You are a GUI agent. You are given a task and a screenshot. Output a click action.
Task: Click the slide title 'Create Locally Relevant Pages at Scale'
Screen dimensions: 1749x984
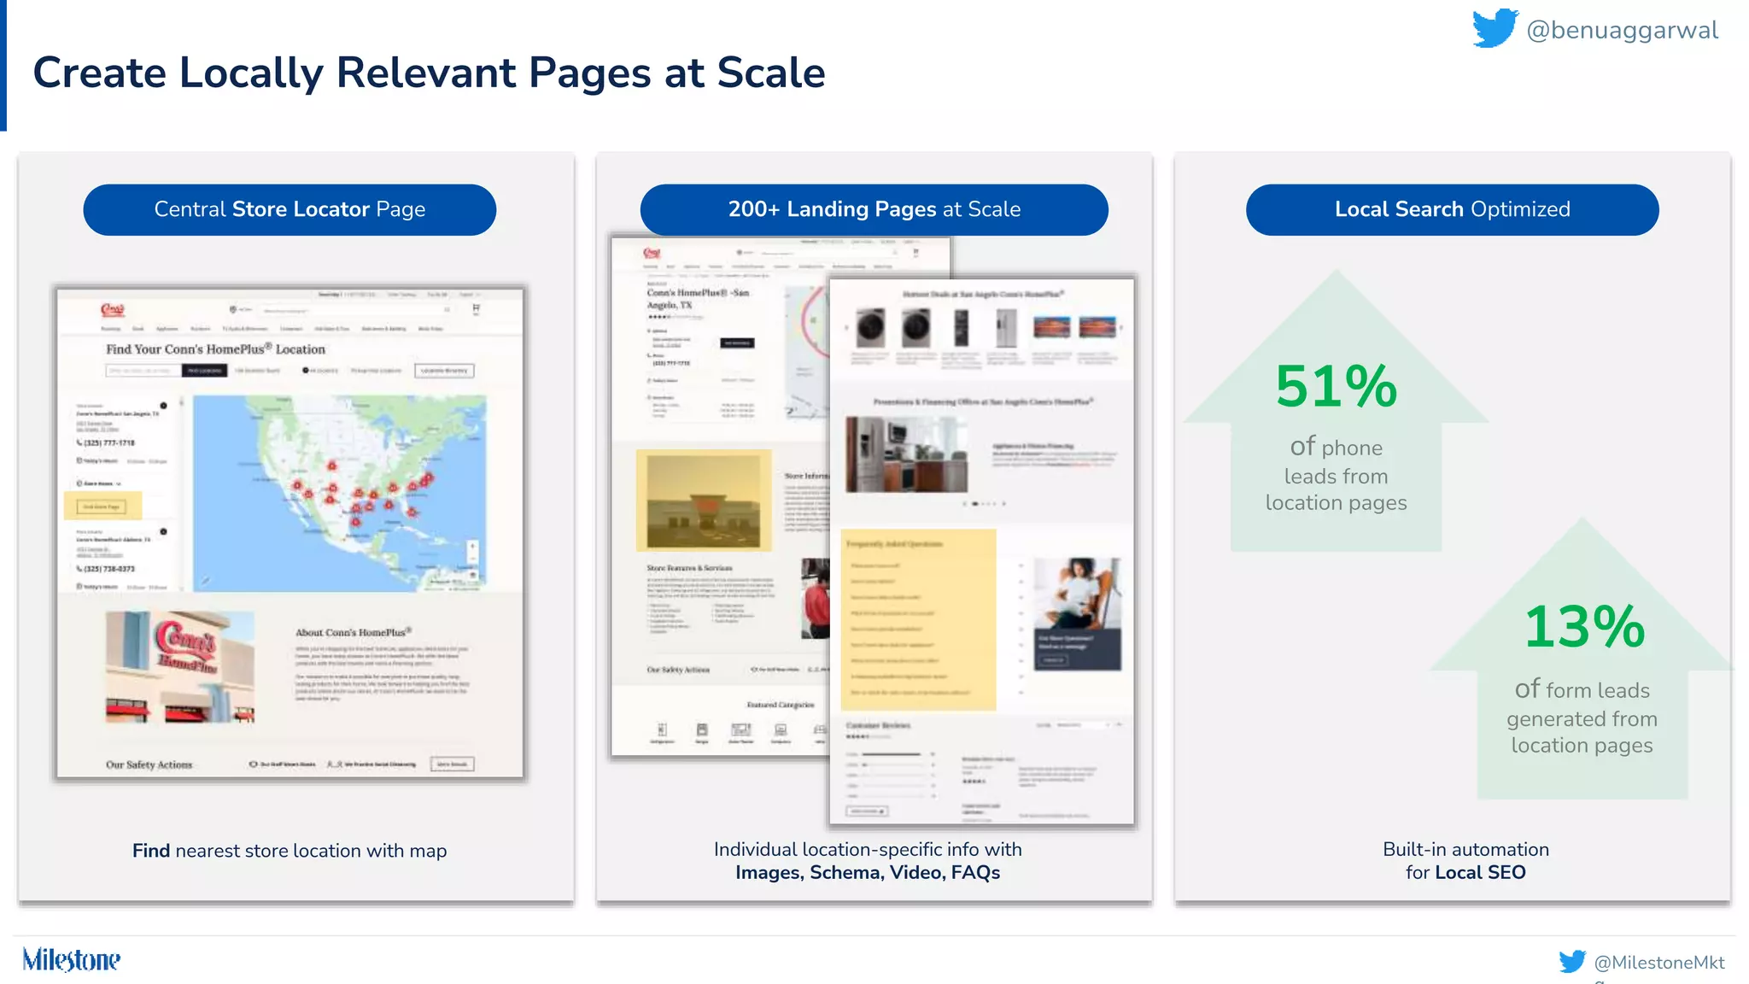[x=429, y=73]
